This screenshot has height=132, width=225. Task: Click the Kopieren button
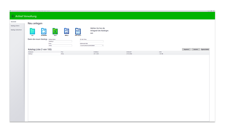click(186, 49)
